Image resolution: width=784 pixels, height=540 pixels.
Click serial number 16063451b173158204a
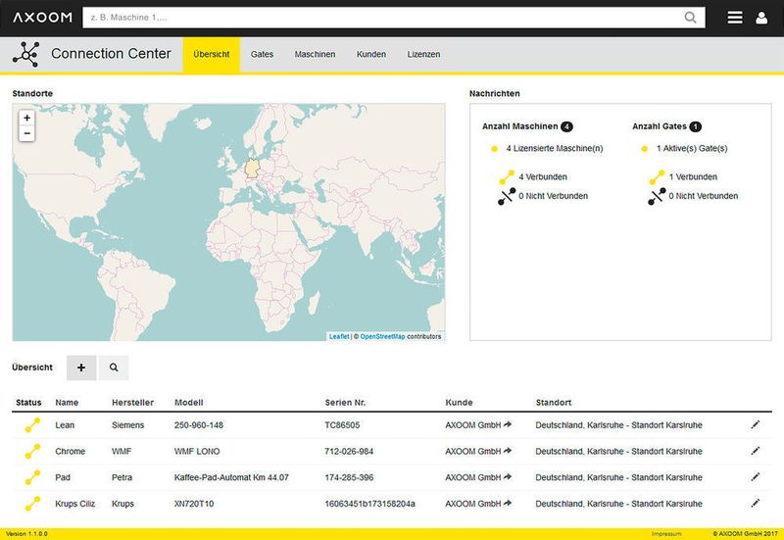(369, 504)
